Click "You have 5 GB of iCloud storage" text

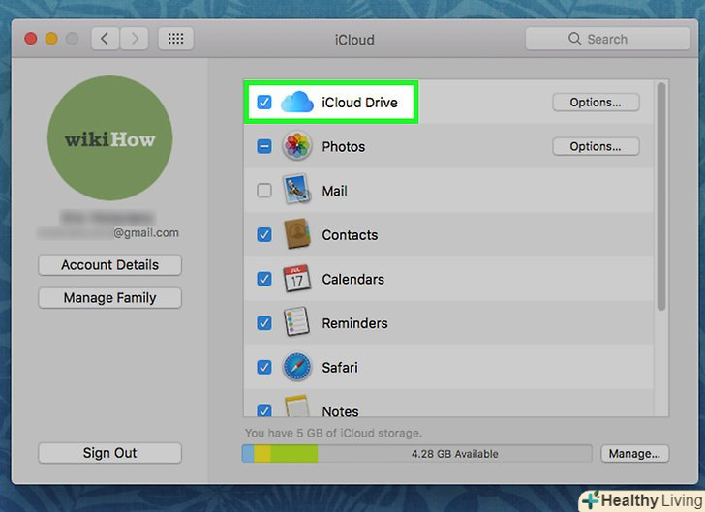pos(333,433)
